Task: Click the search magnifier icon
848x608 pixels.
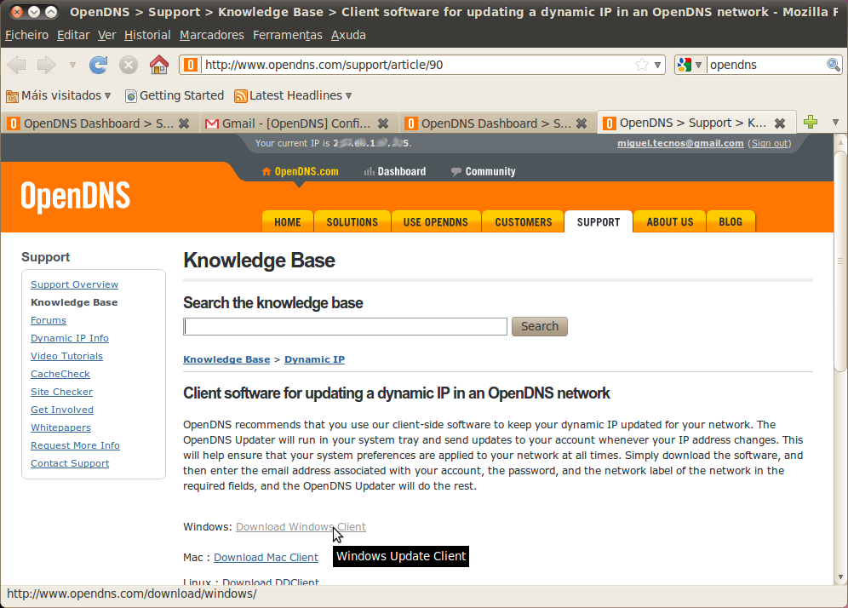Action: pos(833,65)
